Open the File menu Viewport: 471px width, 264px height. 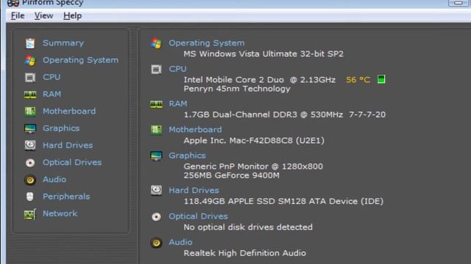pos(18,15)
